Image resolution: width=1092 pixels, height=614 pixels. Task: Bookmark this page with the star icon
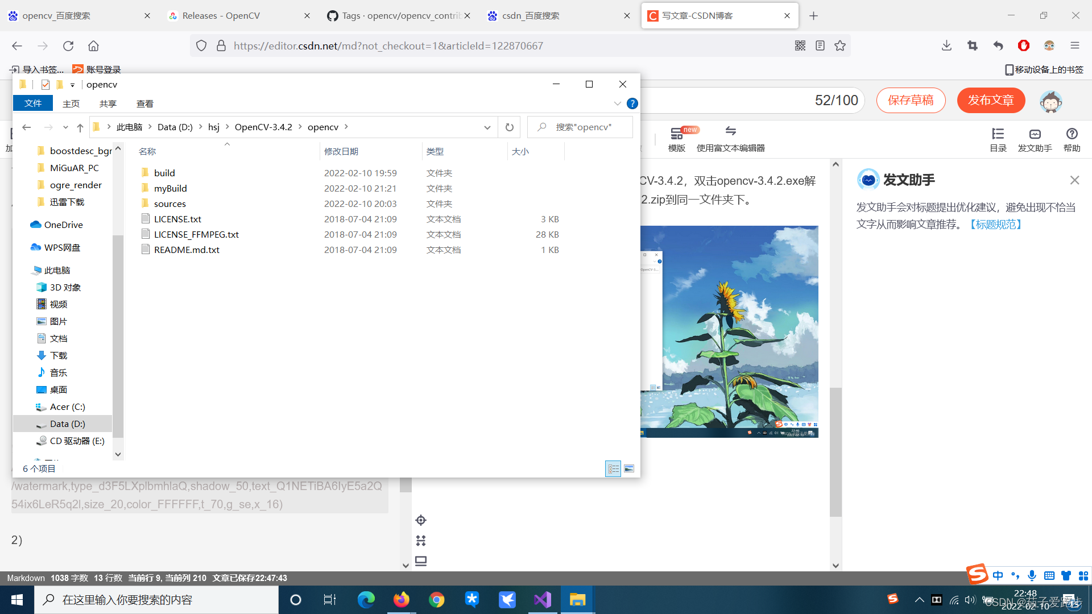click(840, 45)
